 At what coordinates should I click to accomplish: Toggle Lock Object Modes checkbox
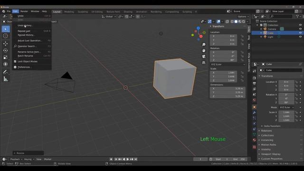point(15,61)
